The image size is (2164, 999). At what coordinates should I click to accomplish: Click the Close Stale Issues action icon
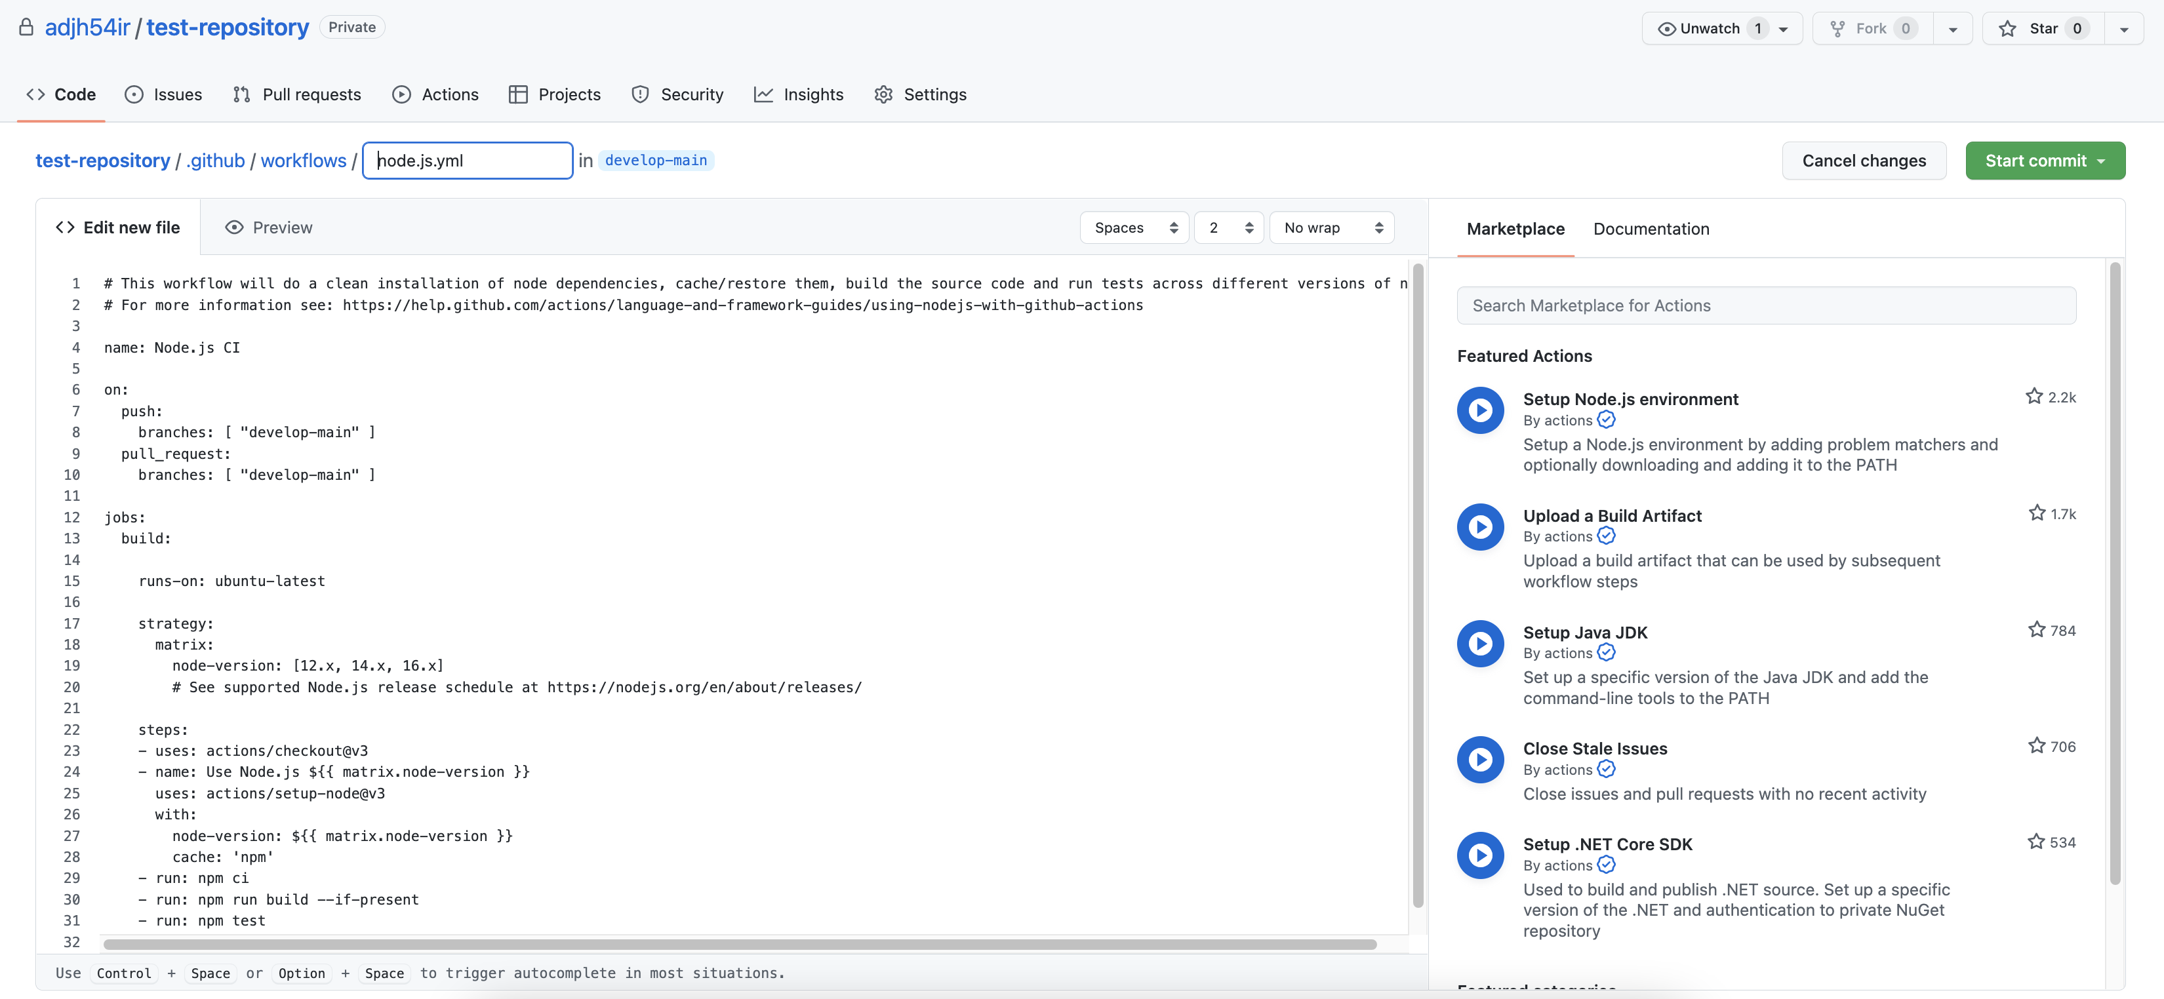point(1480,759)
